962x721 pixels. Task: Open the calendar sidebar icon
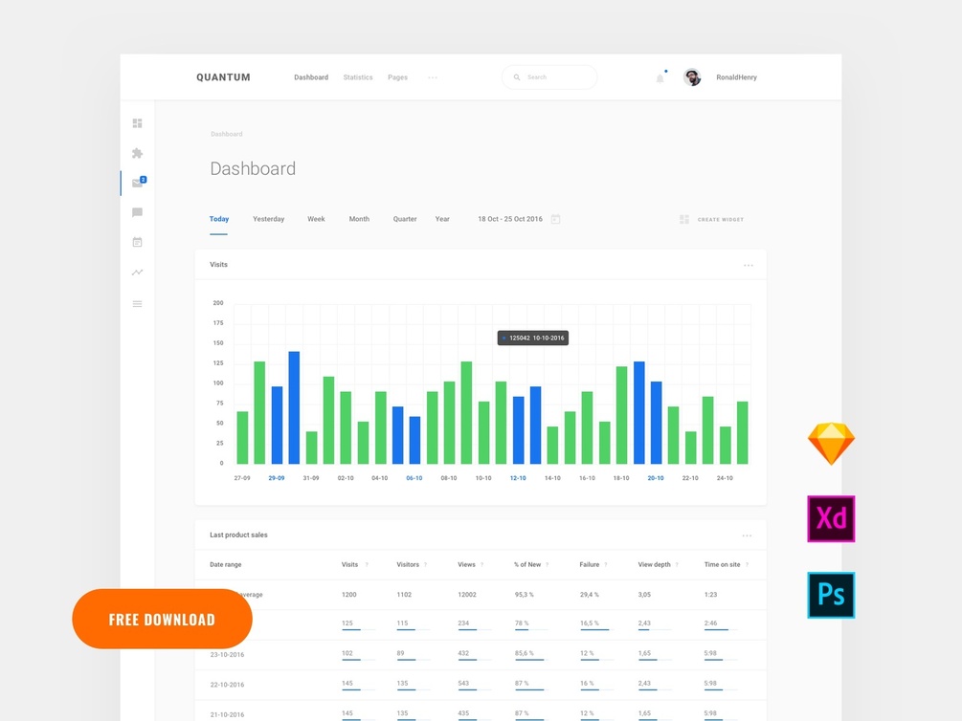[138, 242]
